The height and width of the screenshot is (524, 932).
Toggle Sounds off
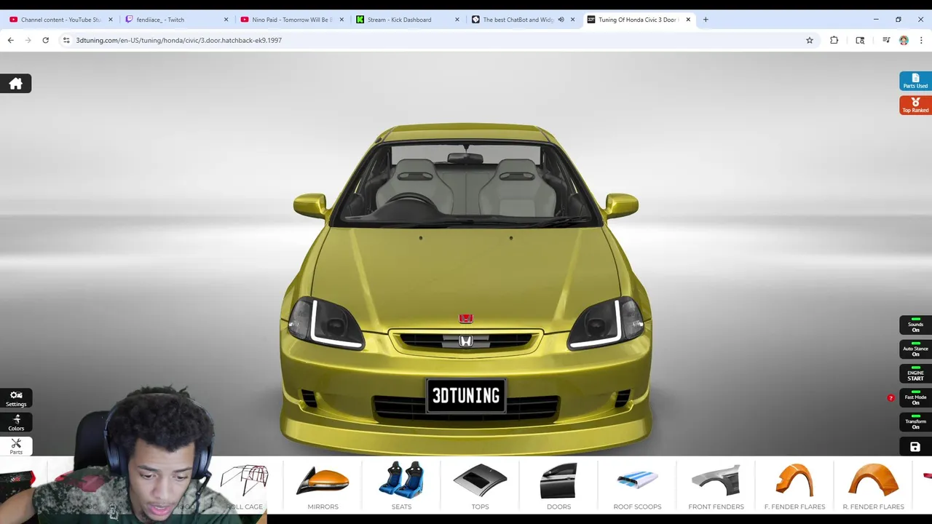coord(915,325)
